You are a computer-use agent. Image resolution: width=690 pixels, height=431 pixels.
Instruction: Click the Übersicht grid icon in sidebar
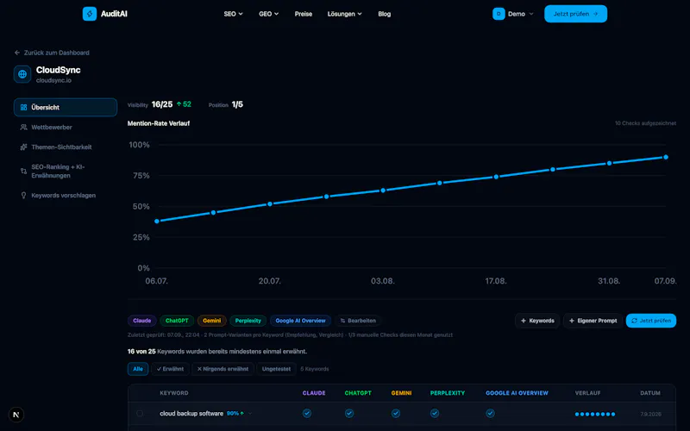[x=24, y=107]
